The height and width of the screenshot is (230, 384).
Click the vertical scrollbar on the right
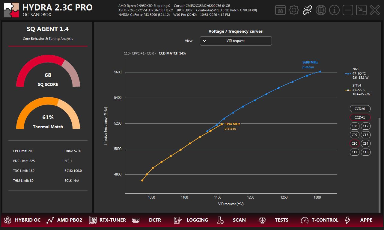[379, 165]
